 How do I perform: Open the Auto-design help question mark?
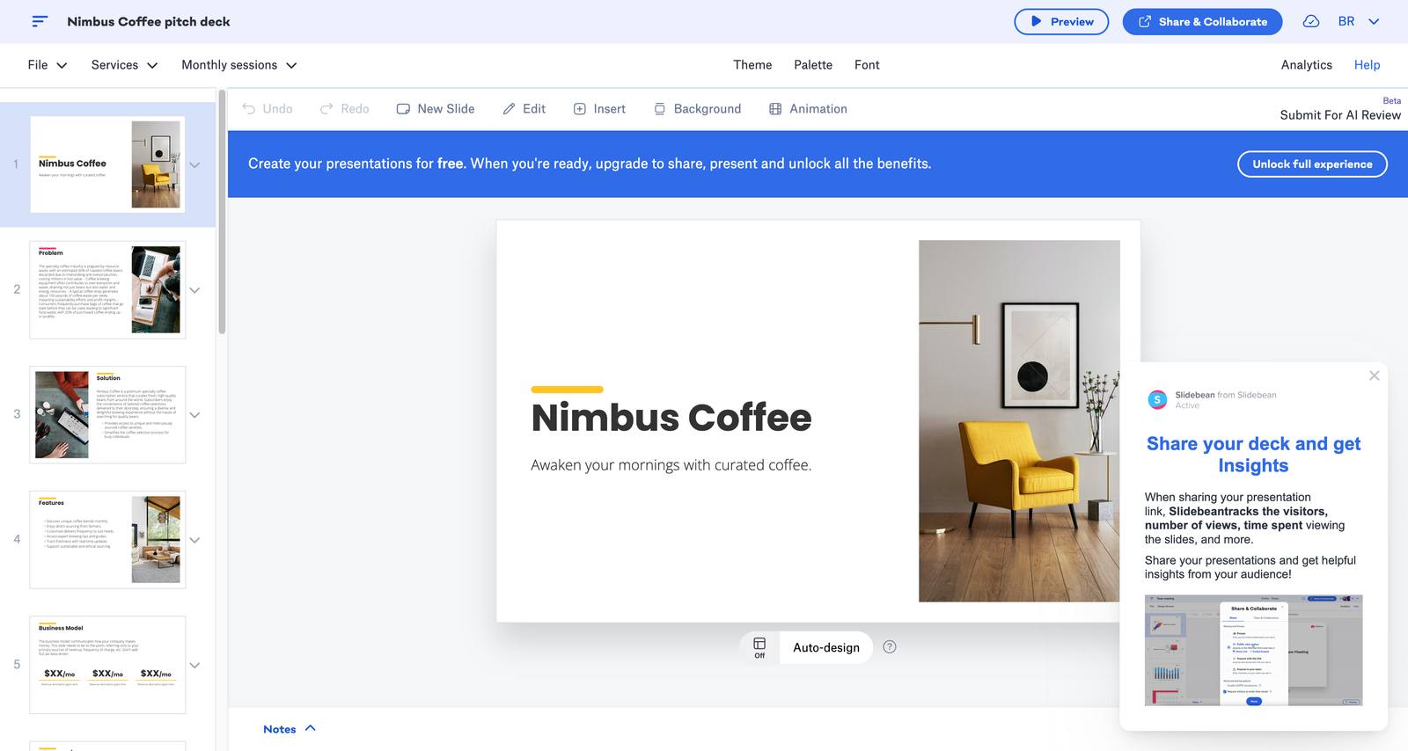pos(890,647)
